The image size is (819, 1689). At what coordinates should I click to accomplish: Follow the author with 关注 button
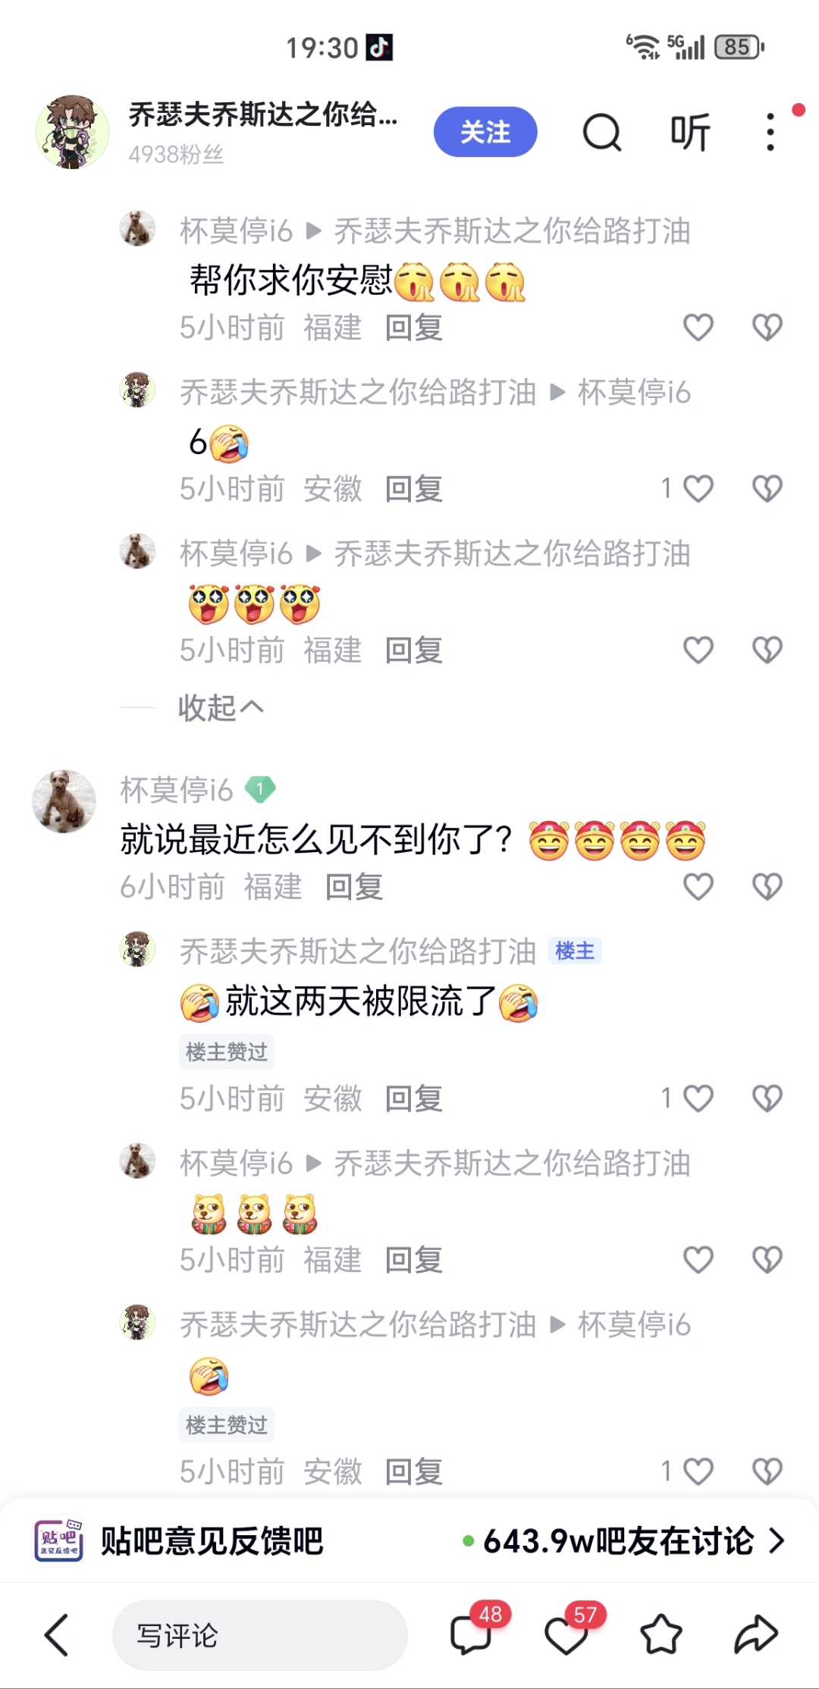pyautogui.click(x=485, y=132)
